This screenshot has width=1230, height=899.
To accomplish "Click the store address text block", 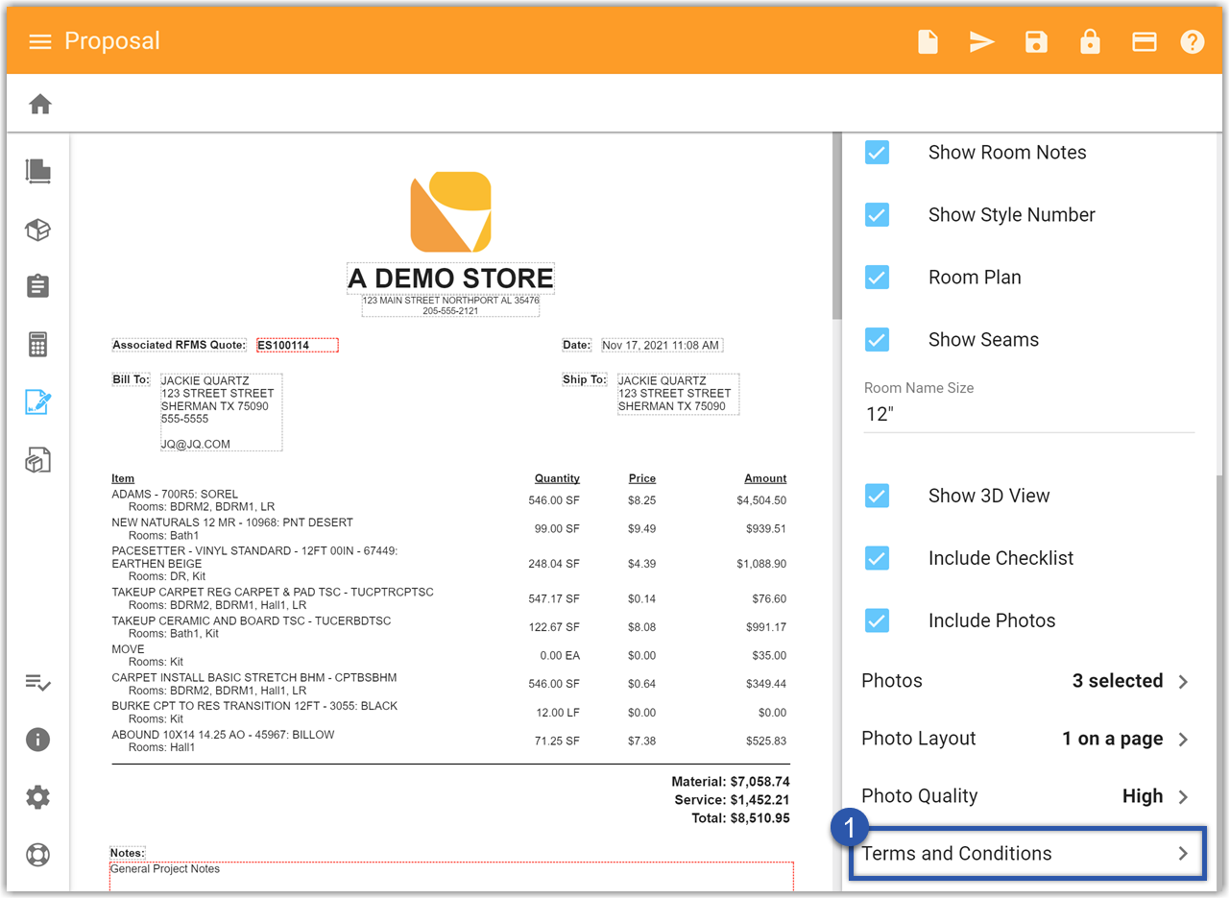I will [450, 305].
